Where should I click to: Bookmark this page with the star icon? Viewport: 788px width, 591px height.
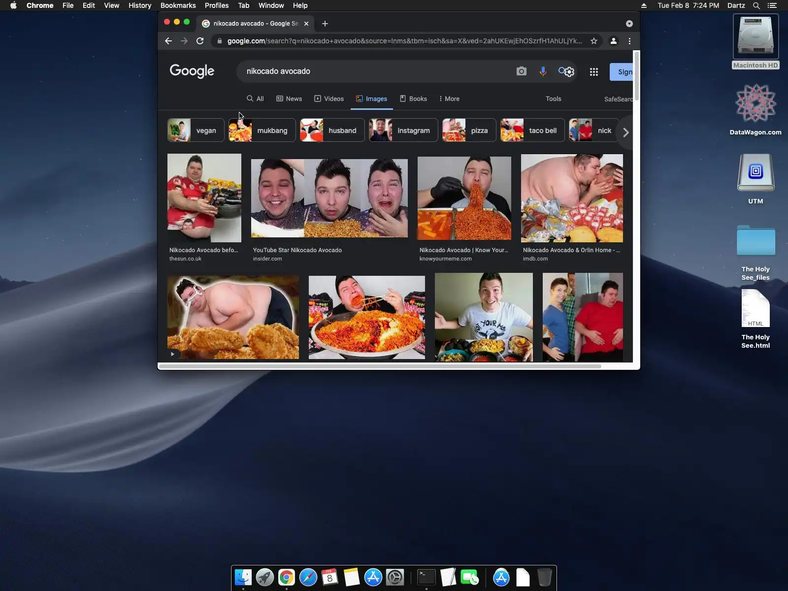coord(594,41)
